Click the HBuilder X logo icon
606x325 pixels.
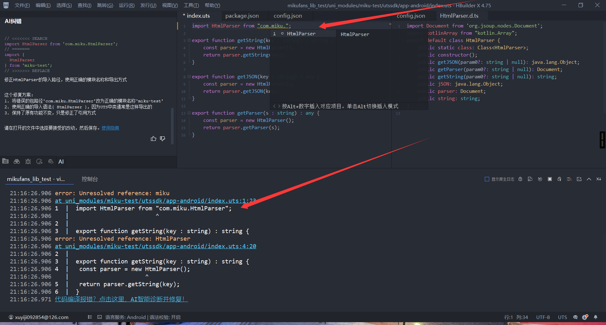click(x=6, y=5)
